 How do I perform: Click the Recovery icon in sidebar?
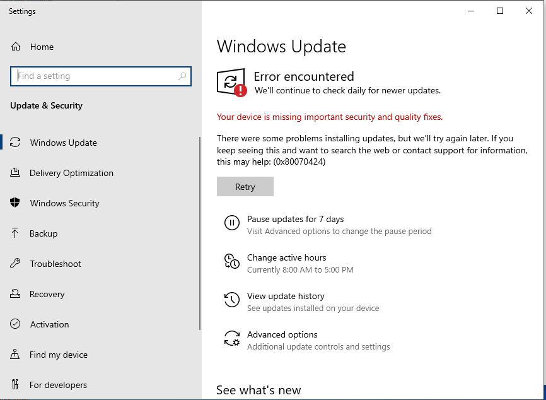coord(15,294)
